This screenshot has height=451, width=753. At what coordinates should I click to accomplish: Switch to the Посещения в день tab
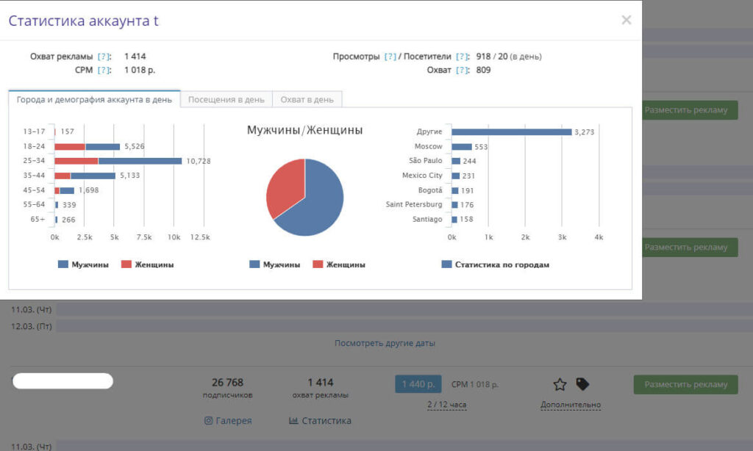click(226, 100)
